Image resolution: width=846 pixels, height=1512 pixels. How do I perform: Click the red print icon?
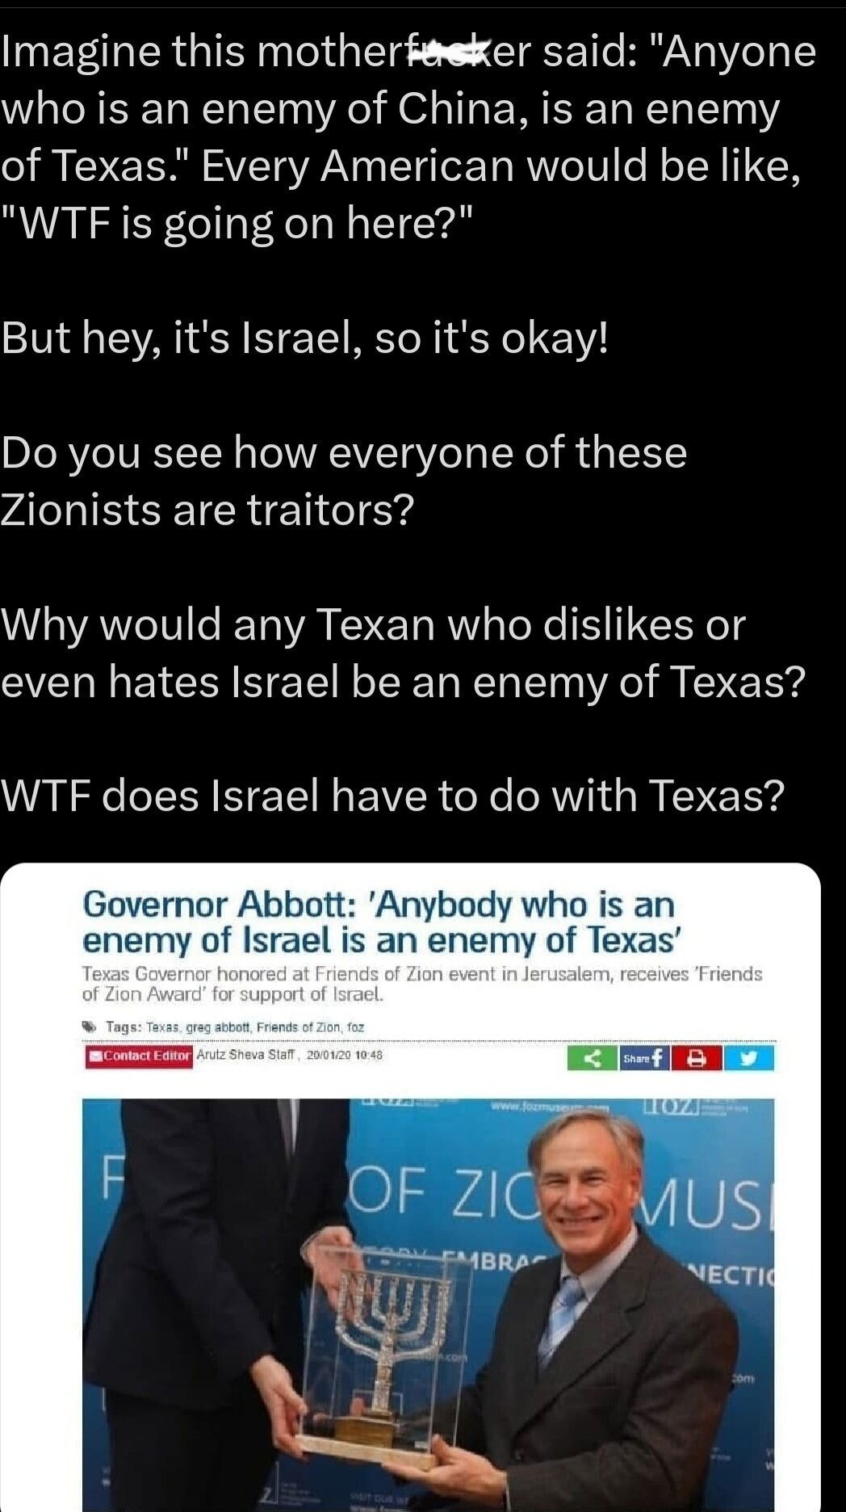(x=697, y=1058)
